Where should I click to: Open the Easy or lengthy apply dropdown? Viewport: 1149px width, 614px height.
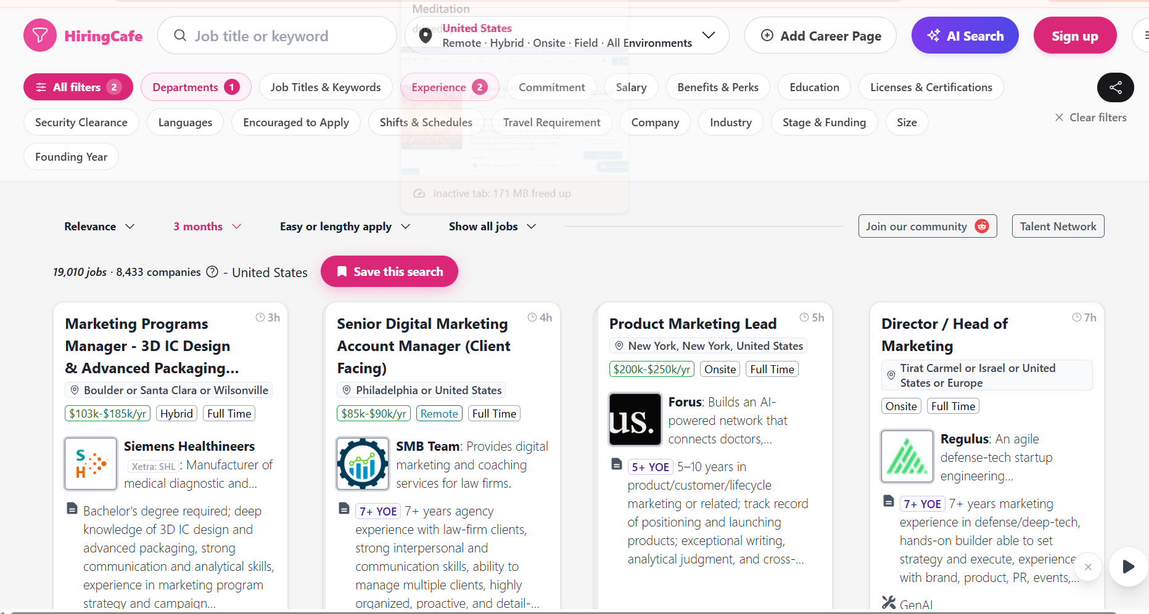tap(345, 227)
